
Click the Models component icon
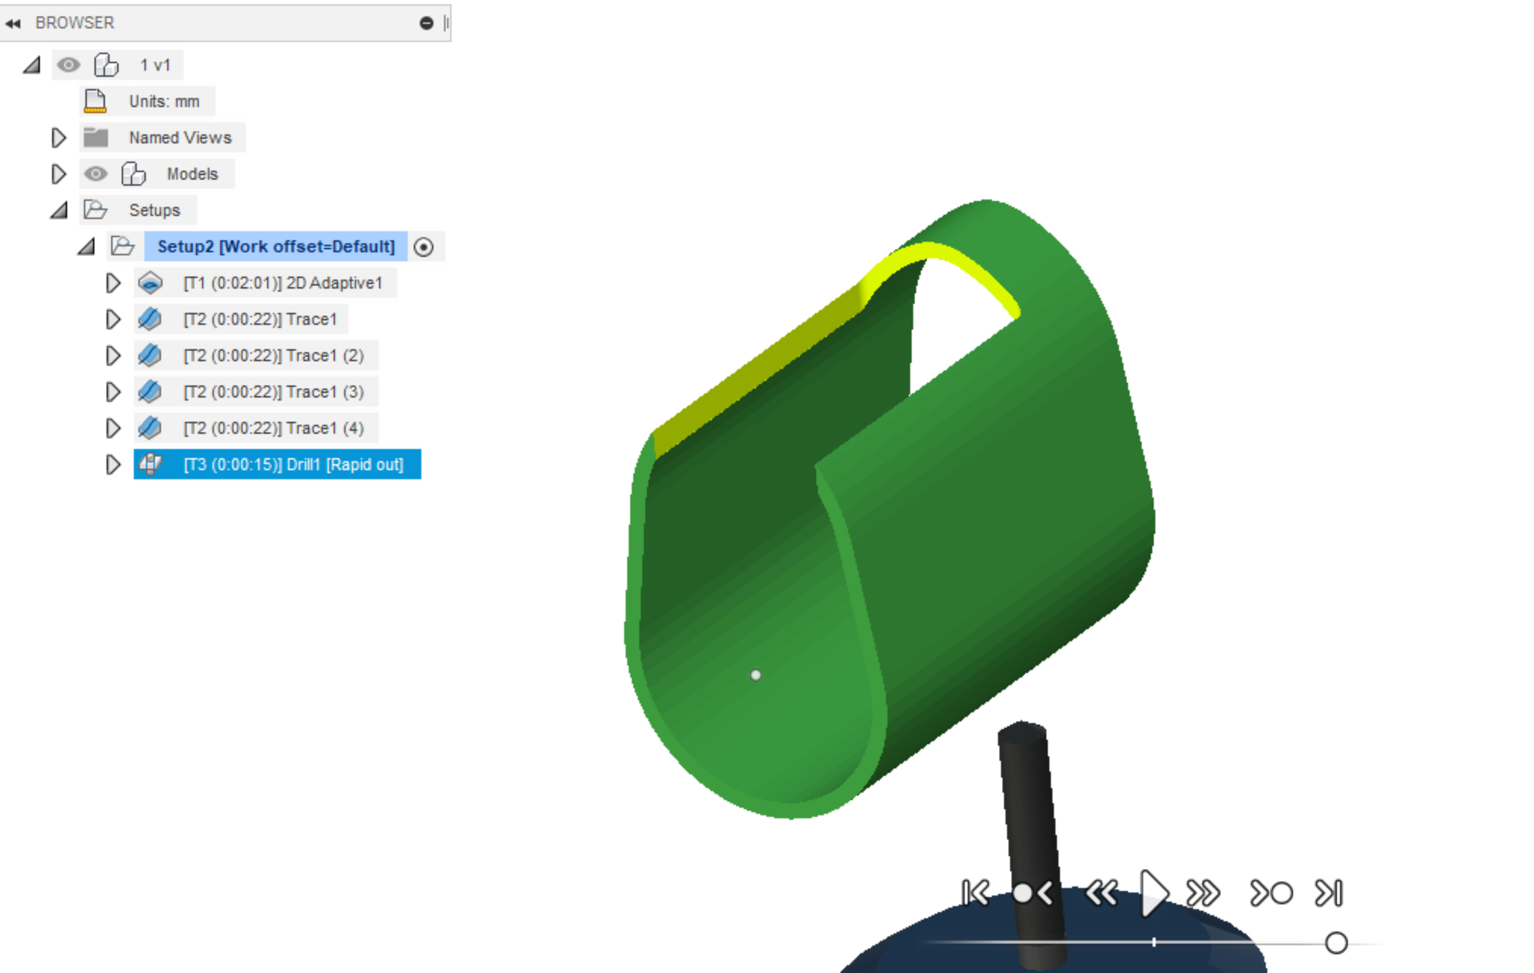coord(133,174)
